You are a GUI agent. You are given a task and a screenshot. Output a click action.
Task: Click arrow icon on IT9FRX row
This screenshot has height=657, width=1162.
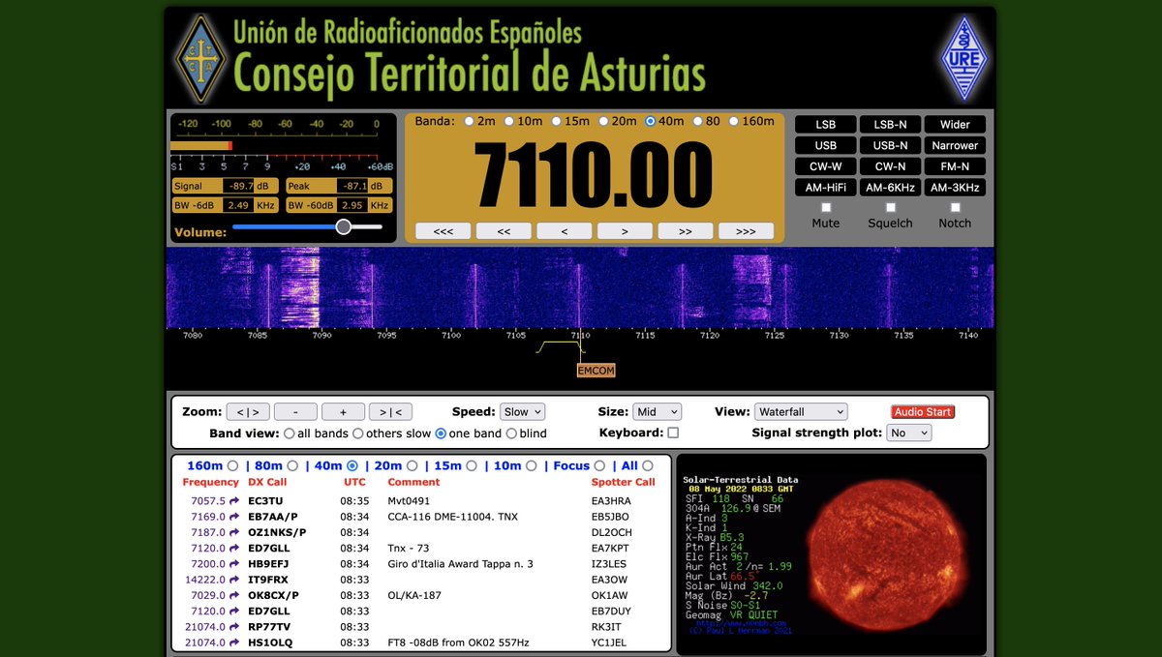coord(233,580)
